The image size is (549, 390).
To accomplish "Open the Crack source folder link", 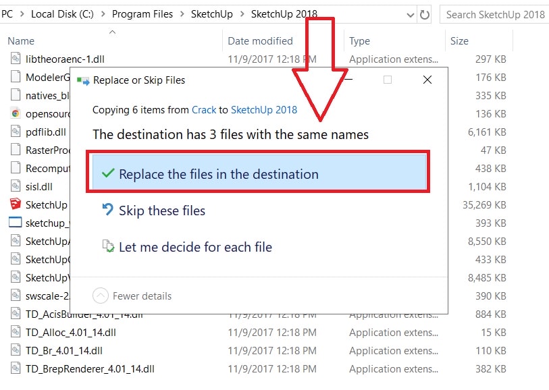I will [x=204, y=110].
